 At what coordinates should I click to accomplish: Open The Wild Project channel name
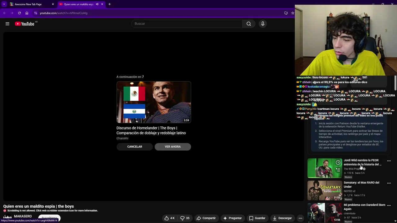tap(353, 169)
